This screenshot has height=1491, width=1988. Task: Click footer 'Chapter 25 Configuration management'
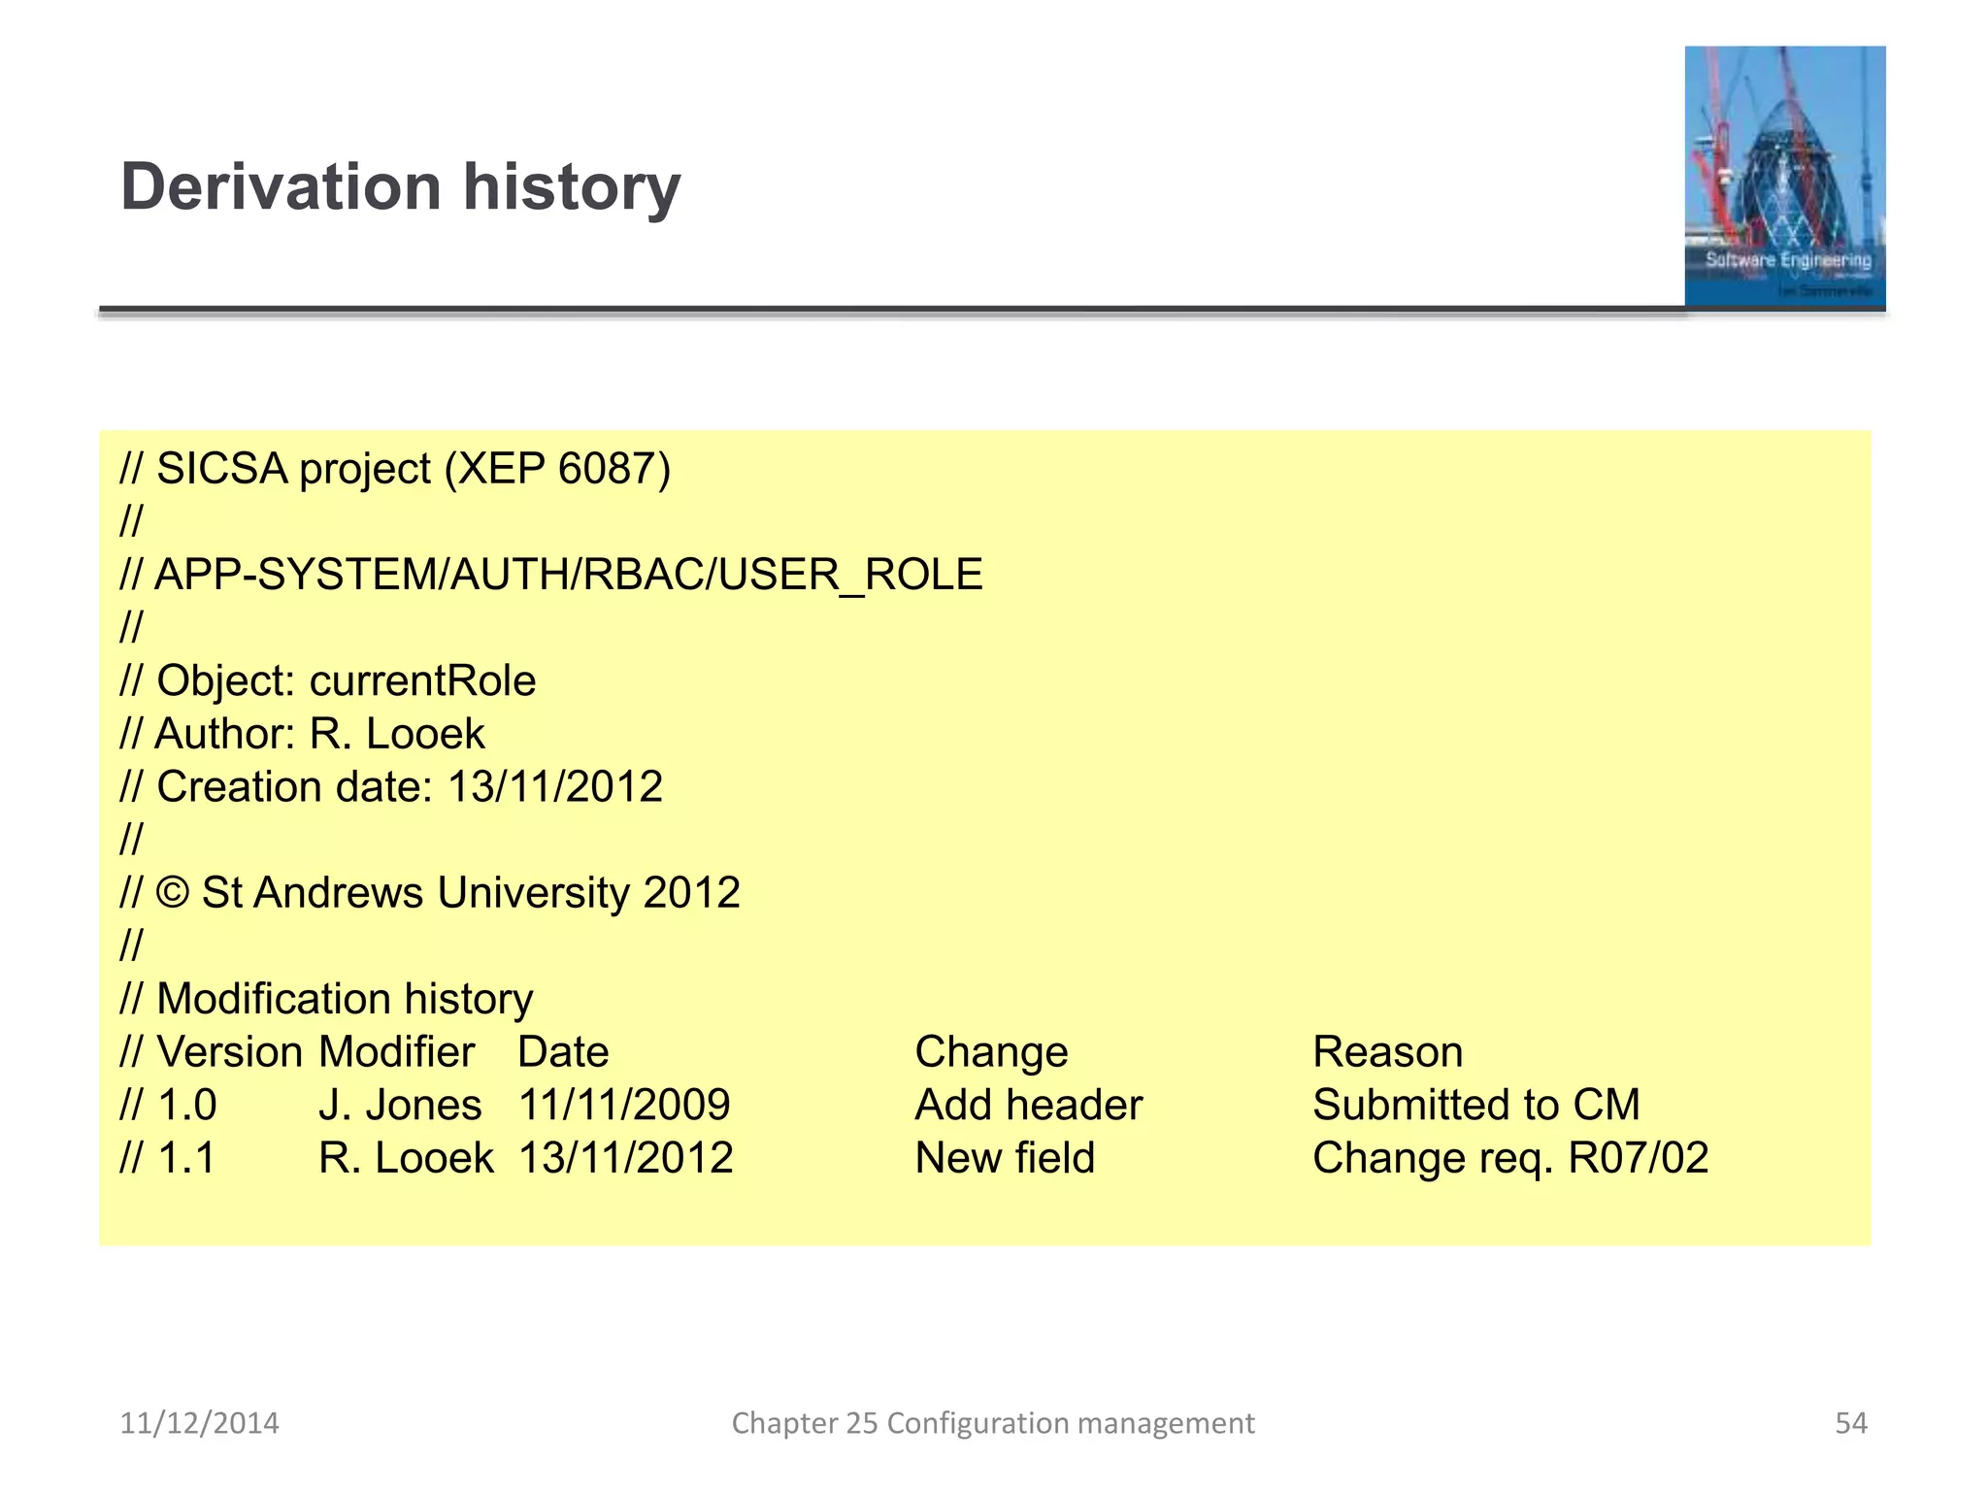click(x=993, y=1424)
